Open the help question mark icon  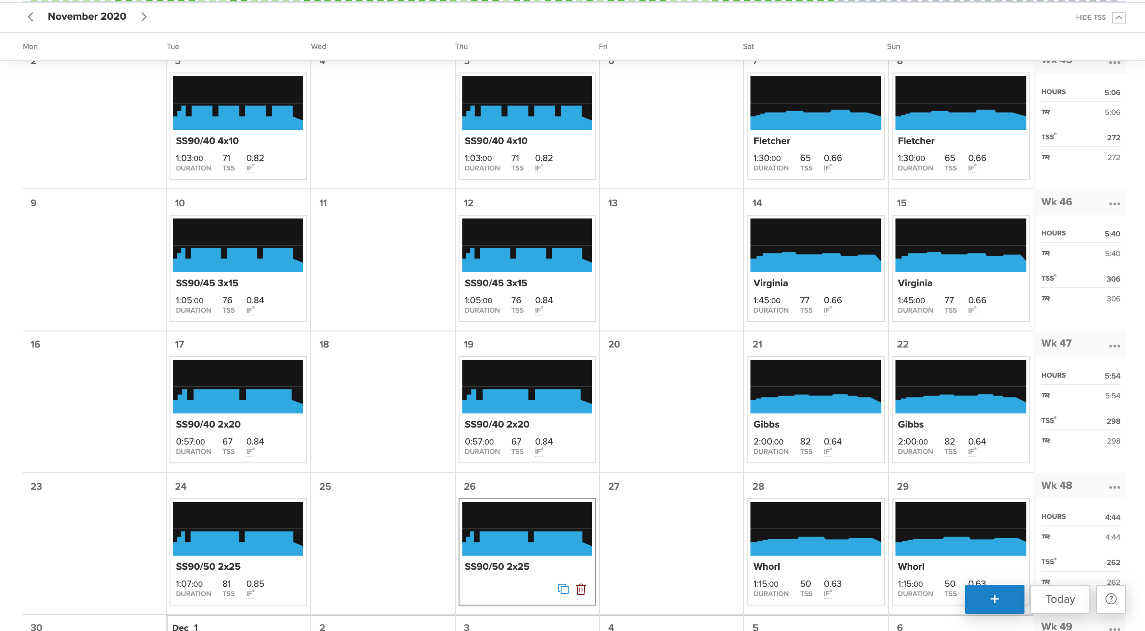(1111, 599)
